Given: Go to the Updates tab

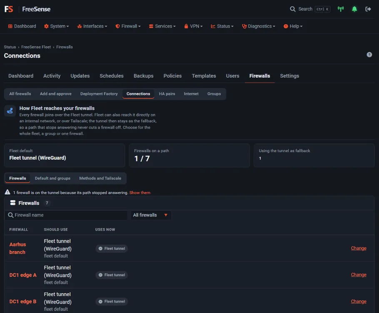Looking at the screenshot, I should point(80,76).
